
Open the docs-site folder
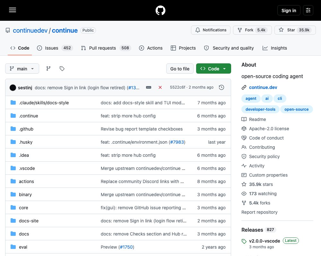29,221
